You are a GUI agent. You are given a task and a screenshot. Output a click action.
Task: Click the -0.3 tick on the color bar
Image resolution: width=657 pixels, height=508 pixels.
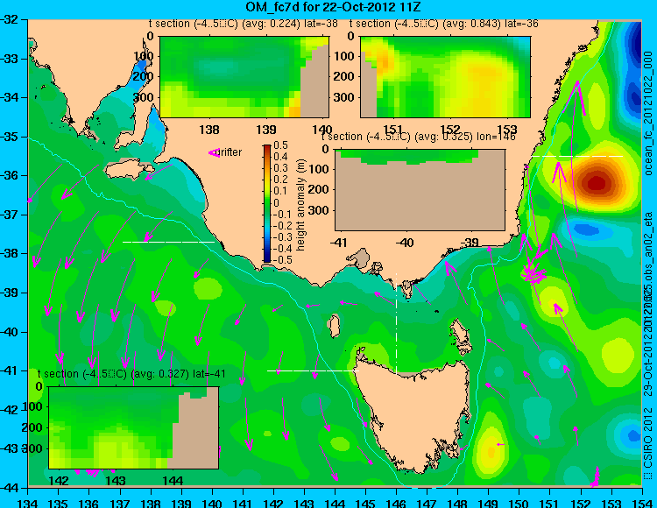tap(281, 237)
